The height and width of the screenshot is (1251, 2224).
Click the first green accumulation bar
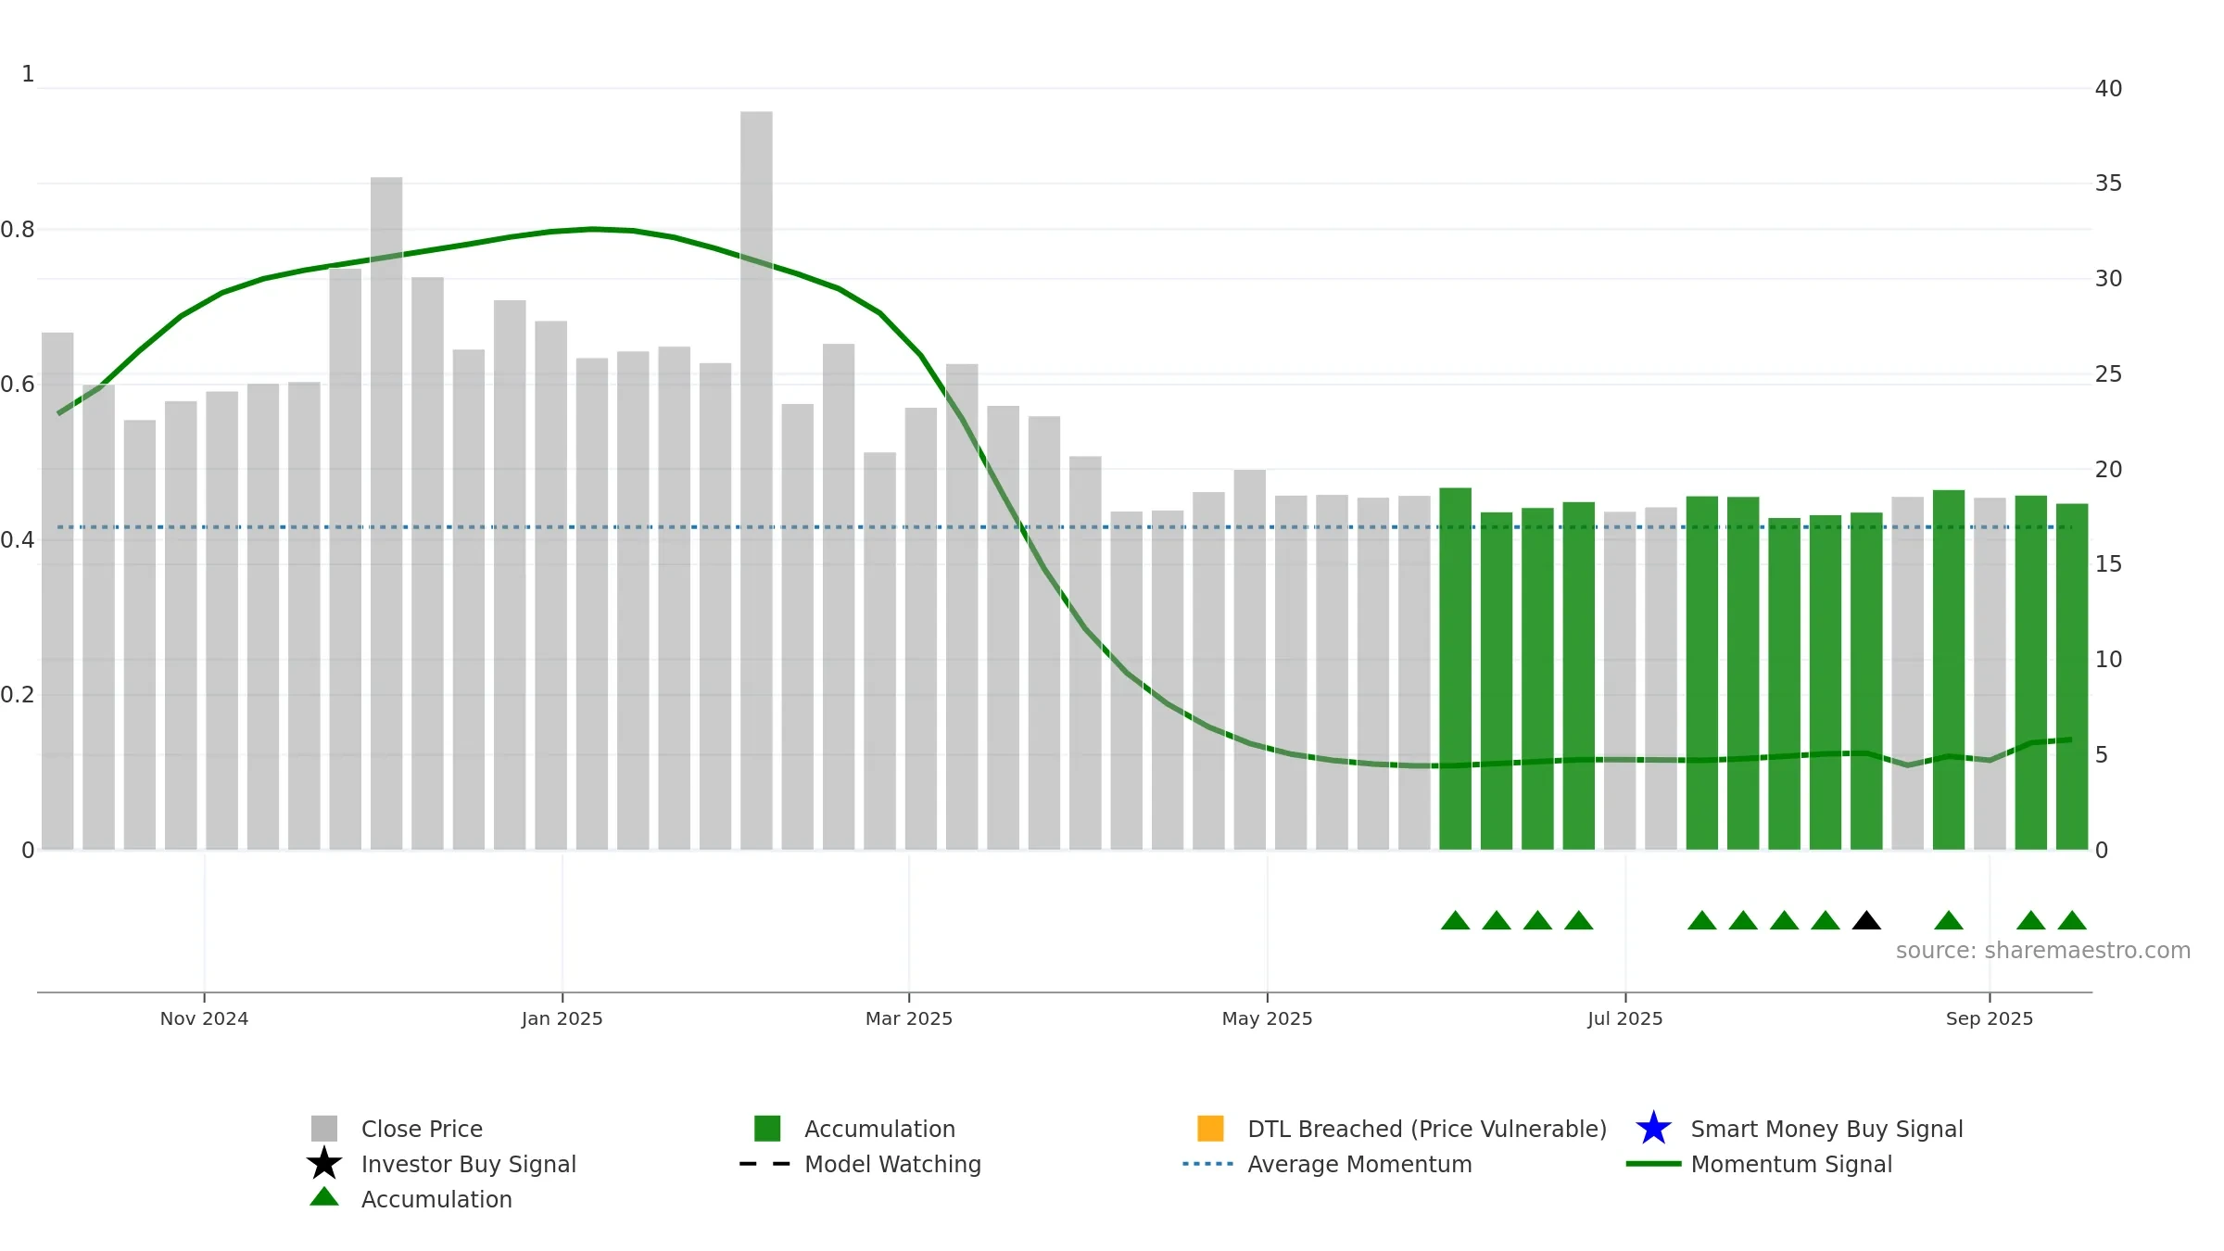click(x=1455, y=667)
